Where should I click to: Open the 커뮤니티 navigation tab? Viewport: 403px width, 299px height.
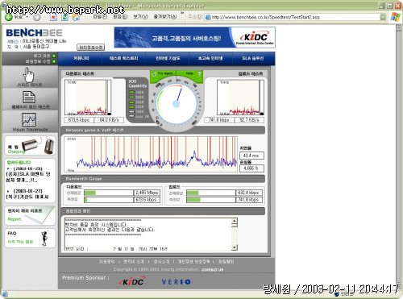click(x=81, y=58)
